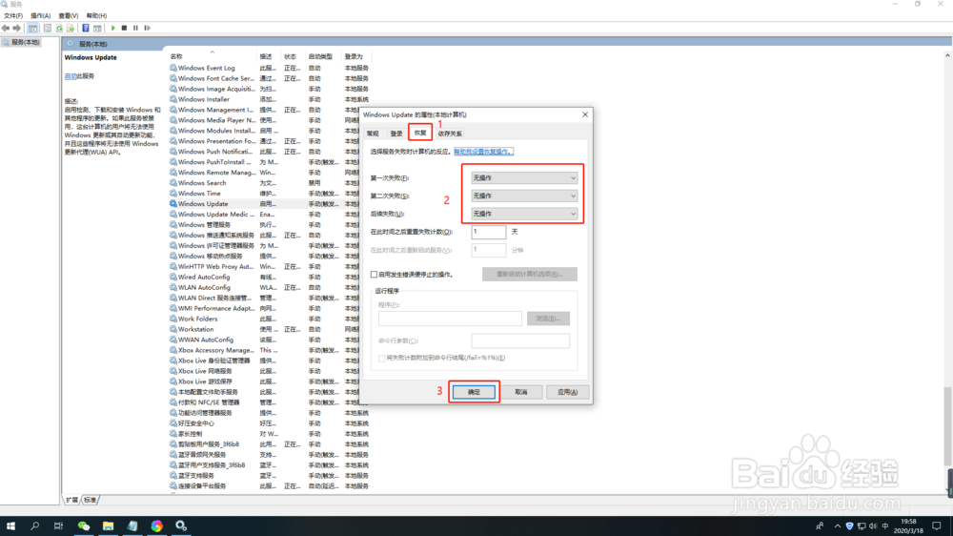Switch to 标准 view tab at bottom

[90, 500]
